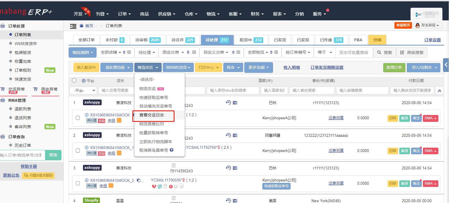Click the green 新增订单 button

394,67
